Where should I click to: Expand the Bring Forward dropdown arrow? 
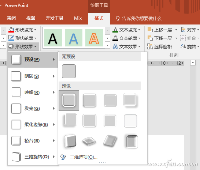click(176, 30)
